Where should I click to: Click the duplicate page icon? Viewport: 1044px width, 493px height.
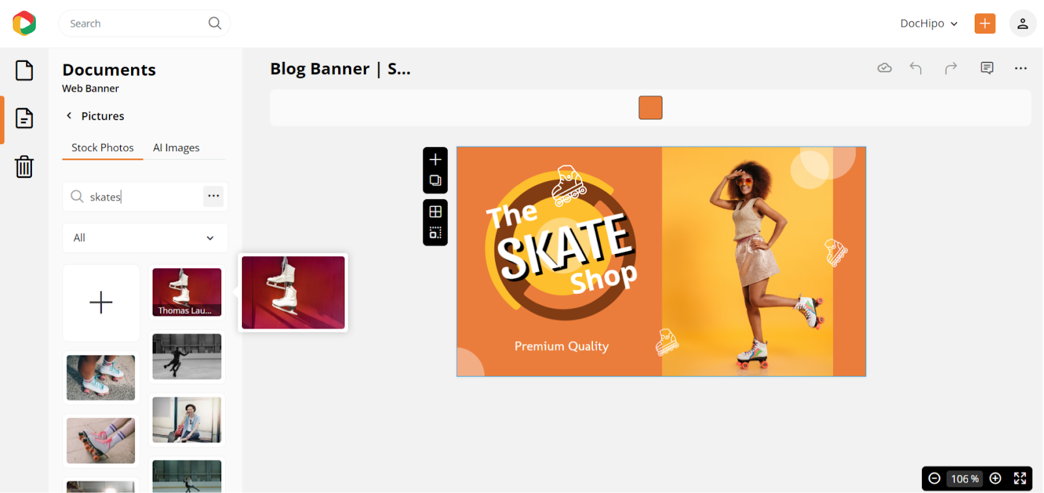pyautogui.click(x=435, y=180)
